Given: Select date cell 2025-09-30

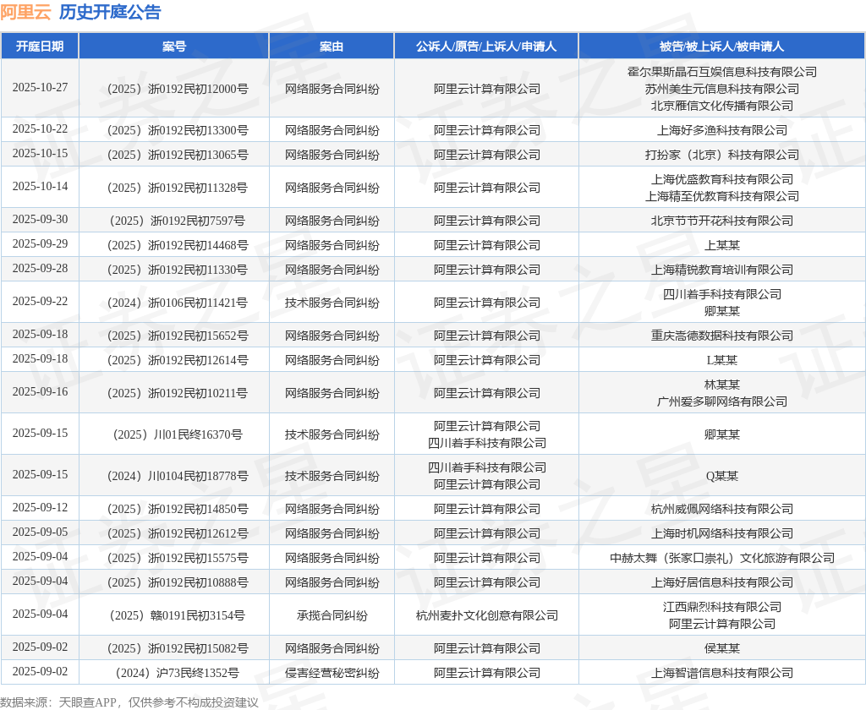Looking at the screenshot, I should 40,220.
